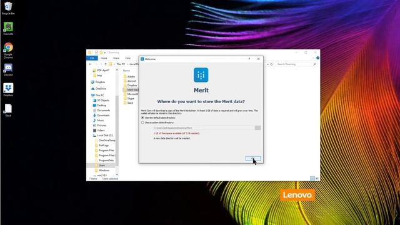Open Pictures in the navigation pane
Image resolution: width=400 pixels, height=225 pixels.
click(99, 125)
